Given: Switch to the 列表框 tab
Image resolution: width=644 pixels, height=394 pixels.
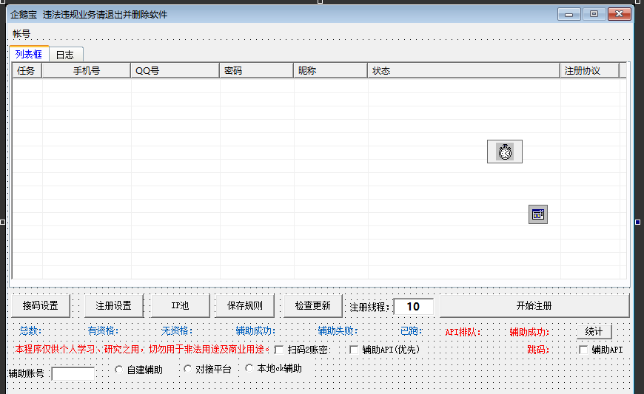Looking at the screenshot, I should [x=29, y=54].
